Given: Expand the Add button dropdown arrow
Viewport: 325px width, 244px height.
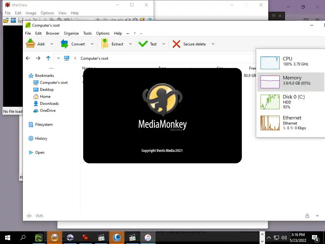Looking at the screenshot, I should (x=52, y=44).
